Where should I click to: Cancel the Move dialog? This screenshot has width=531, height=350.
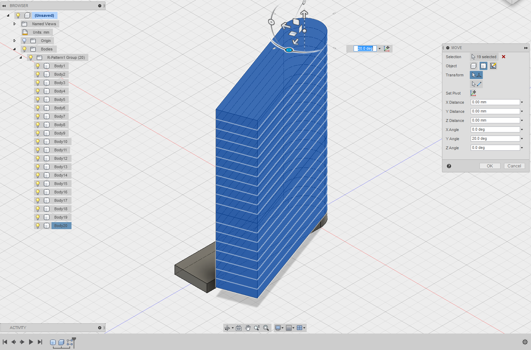pyautogui.click(x=514, y=166)
